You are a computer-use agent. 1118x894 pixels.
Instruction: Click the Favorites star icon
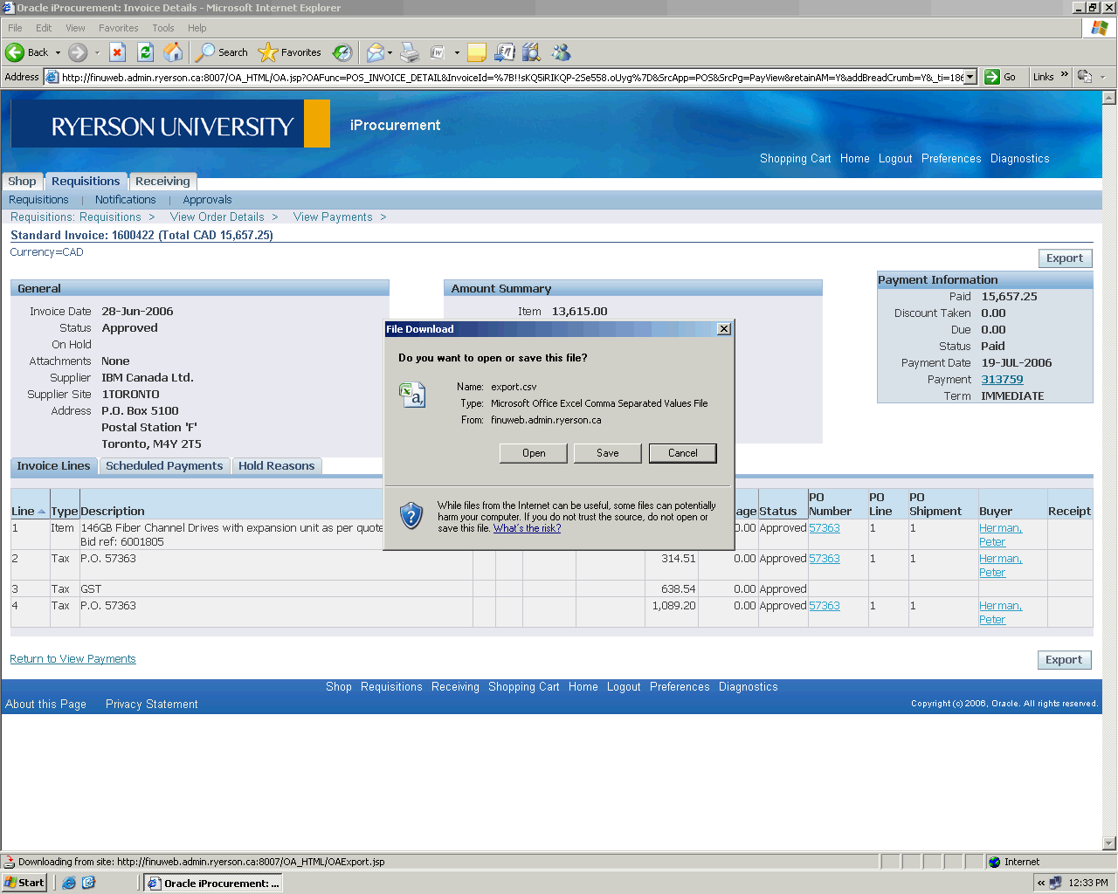[268, 52]
